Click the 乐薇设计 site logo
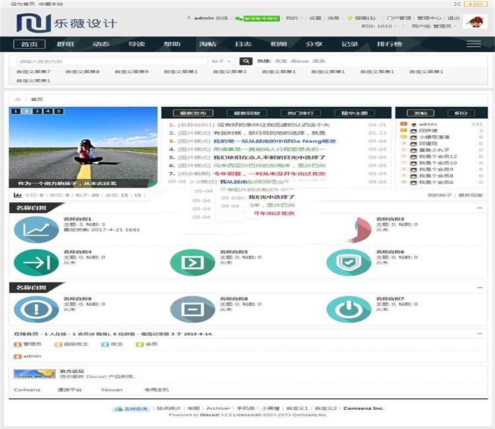Image resolution: width=495 pixels, height=429 pixels. [67, 23]
